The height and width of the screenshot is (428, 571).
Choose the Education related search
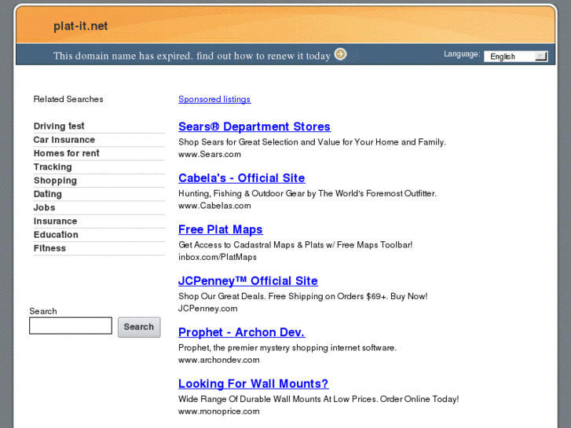[x=56, y=235]
